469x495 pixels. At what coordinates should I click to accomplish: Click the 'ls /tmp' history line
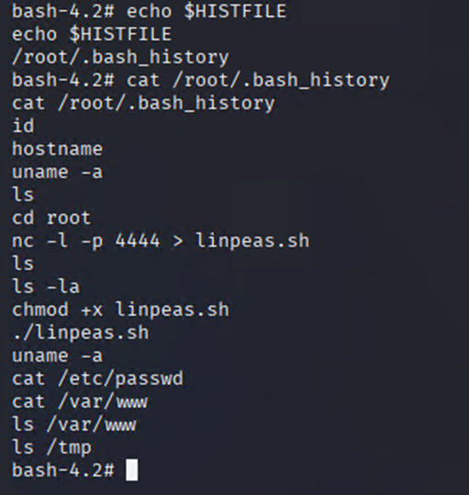(x=51, y=447)
